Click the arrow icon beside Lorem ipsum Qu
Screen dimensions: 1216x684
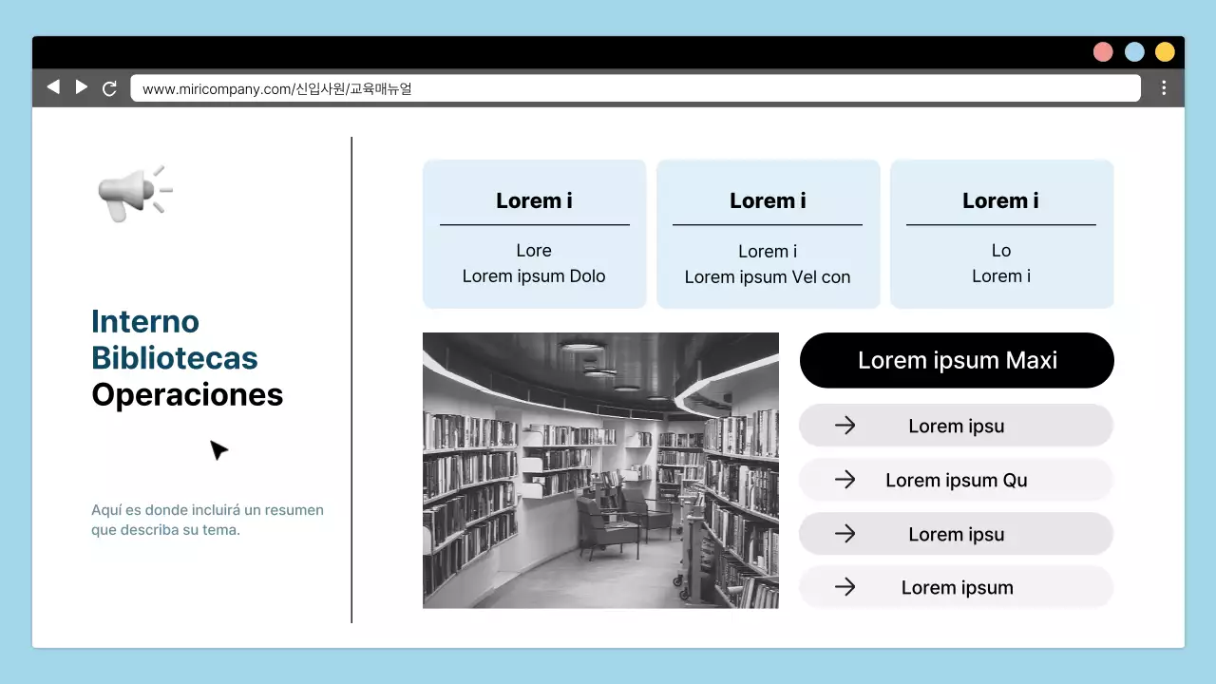(x=845, y=480)
